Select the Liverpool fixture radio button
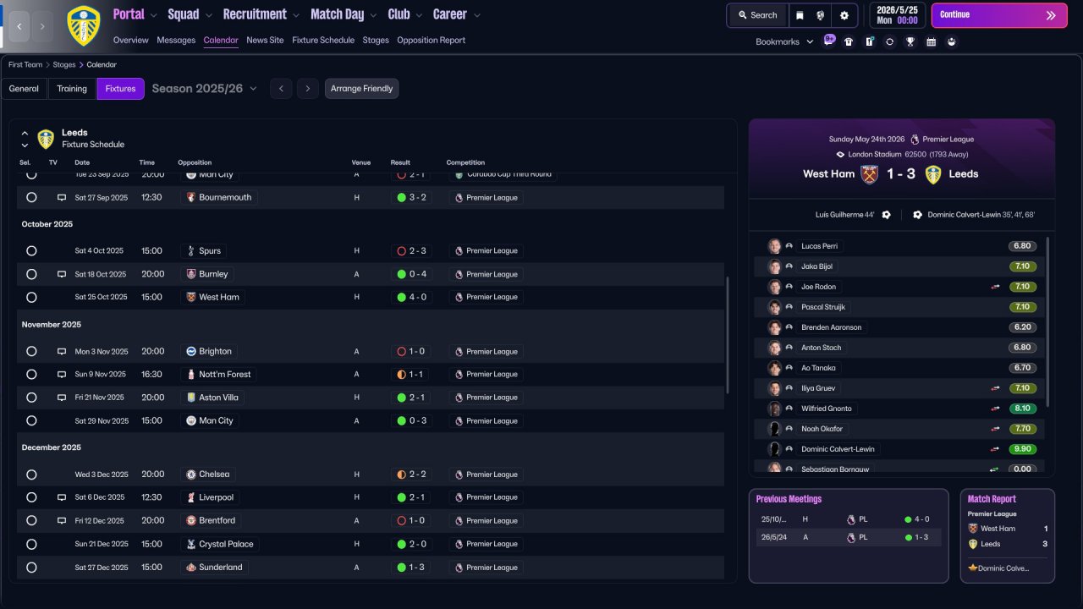 click(x=31, y=497)
